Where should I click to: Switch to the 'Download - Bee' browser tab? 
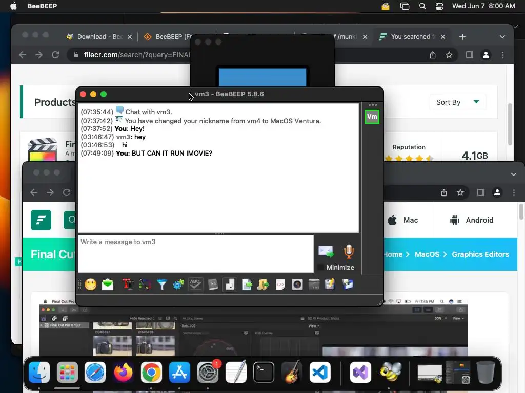100,37
